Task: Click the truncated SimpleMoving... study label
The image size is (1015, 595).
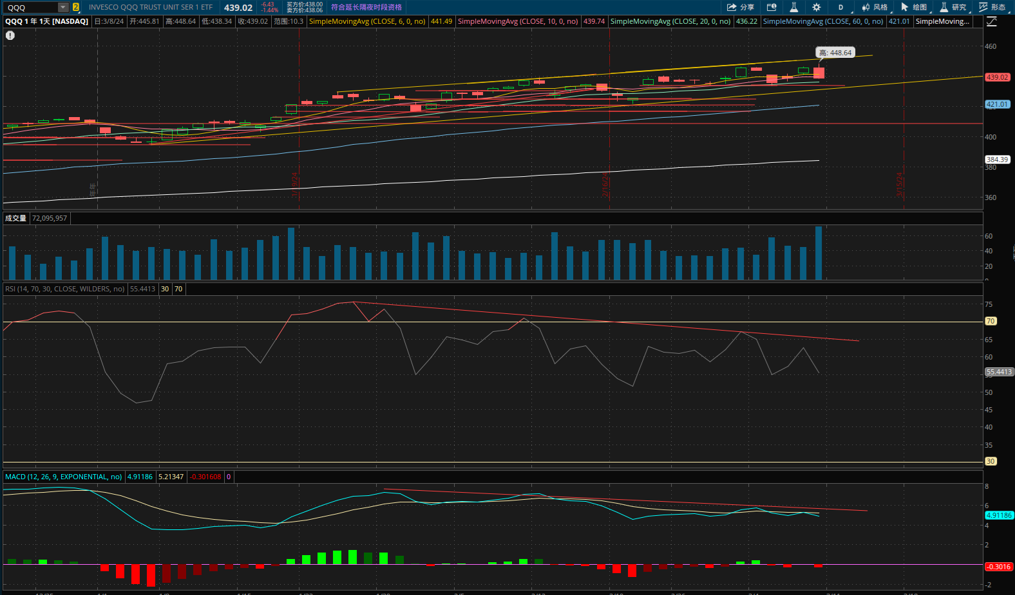Action: (x=942, y=21)
